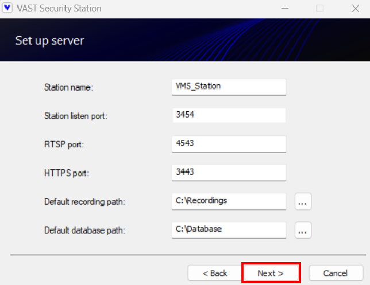Click the Station name input field
Viewport: 370px width, 285px height.
[x=229, y=87]
